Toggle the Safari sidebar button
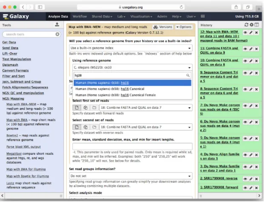The height and width of the screenshot is (202, 264). (40, 7)
